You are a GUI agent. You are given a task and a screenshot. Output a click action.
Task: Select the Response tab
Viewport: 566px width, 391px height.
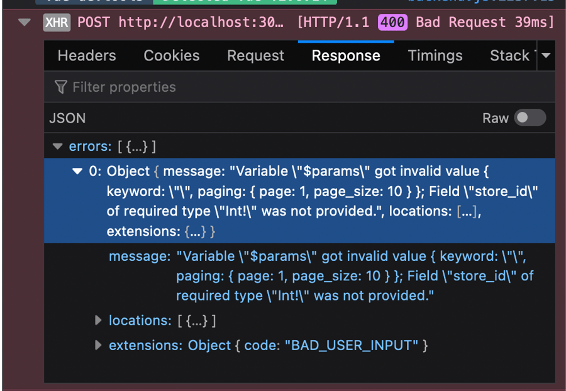pos(346,55)
